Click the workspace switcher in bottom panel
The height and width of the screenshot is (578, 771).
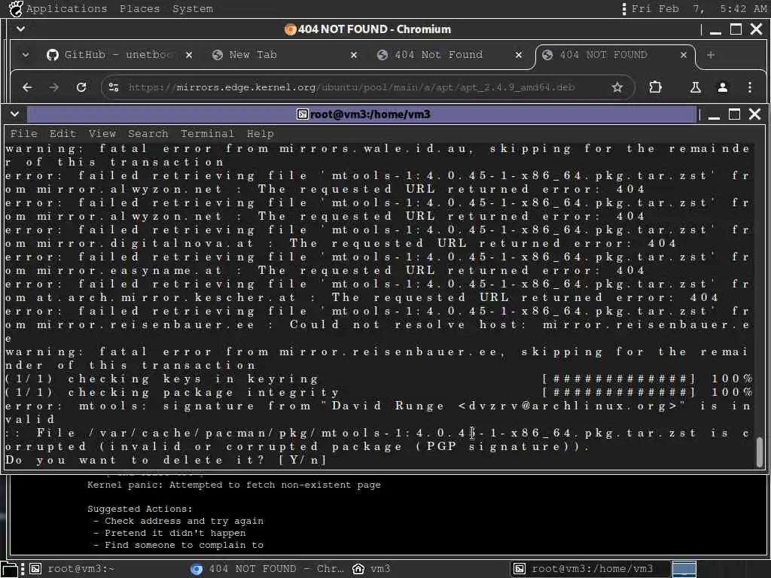684,569
